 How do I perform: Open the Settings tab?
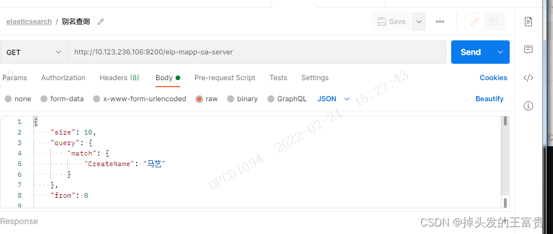315,78
